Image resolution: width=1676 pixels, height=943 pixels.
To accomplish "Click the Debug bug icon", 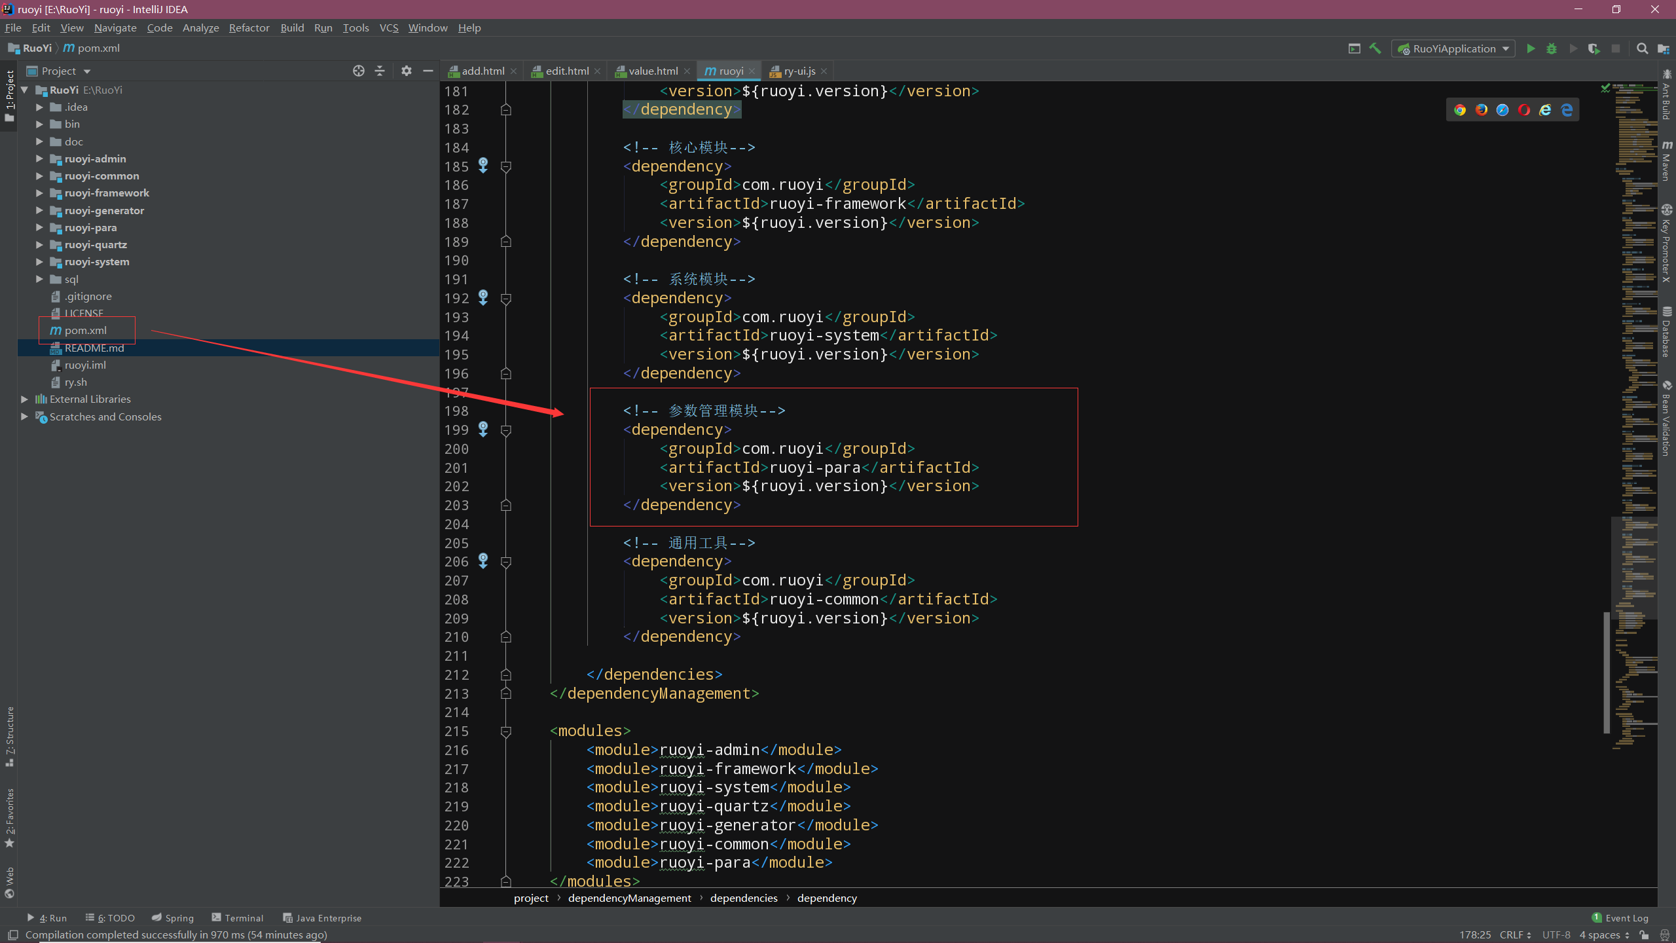I will [x=1552, y=48].
